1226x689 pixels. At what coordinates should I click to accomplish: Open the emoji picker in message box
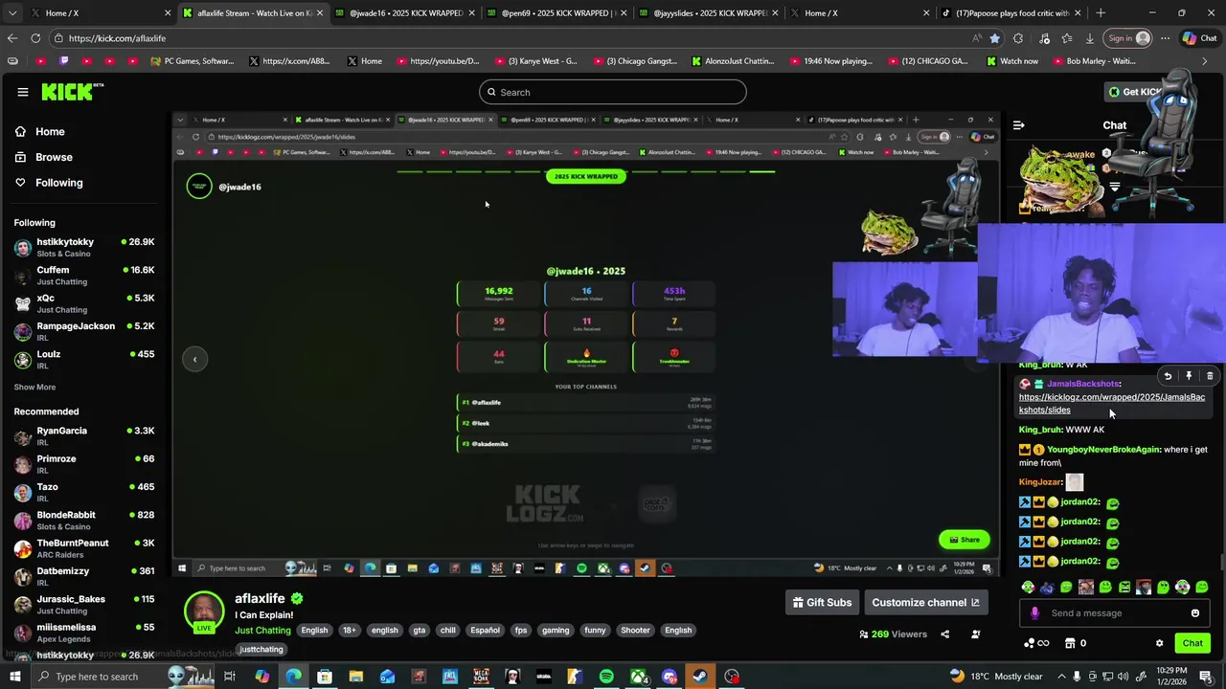[x=1194, y=613]
